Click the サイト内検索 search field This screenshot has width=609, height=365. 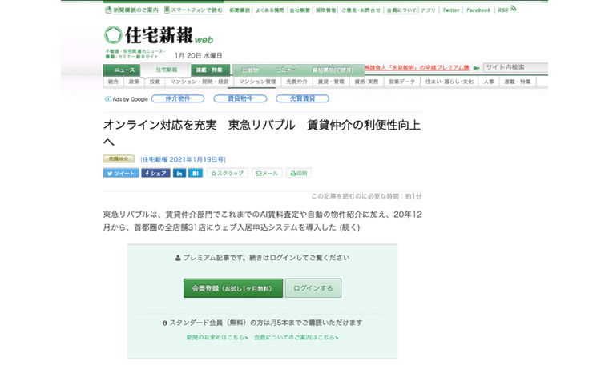coord(514,68)
